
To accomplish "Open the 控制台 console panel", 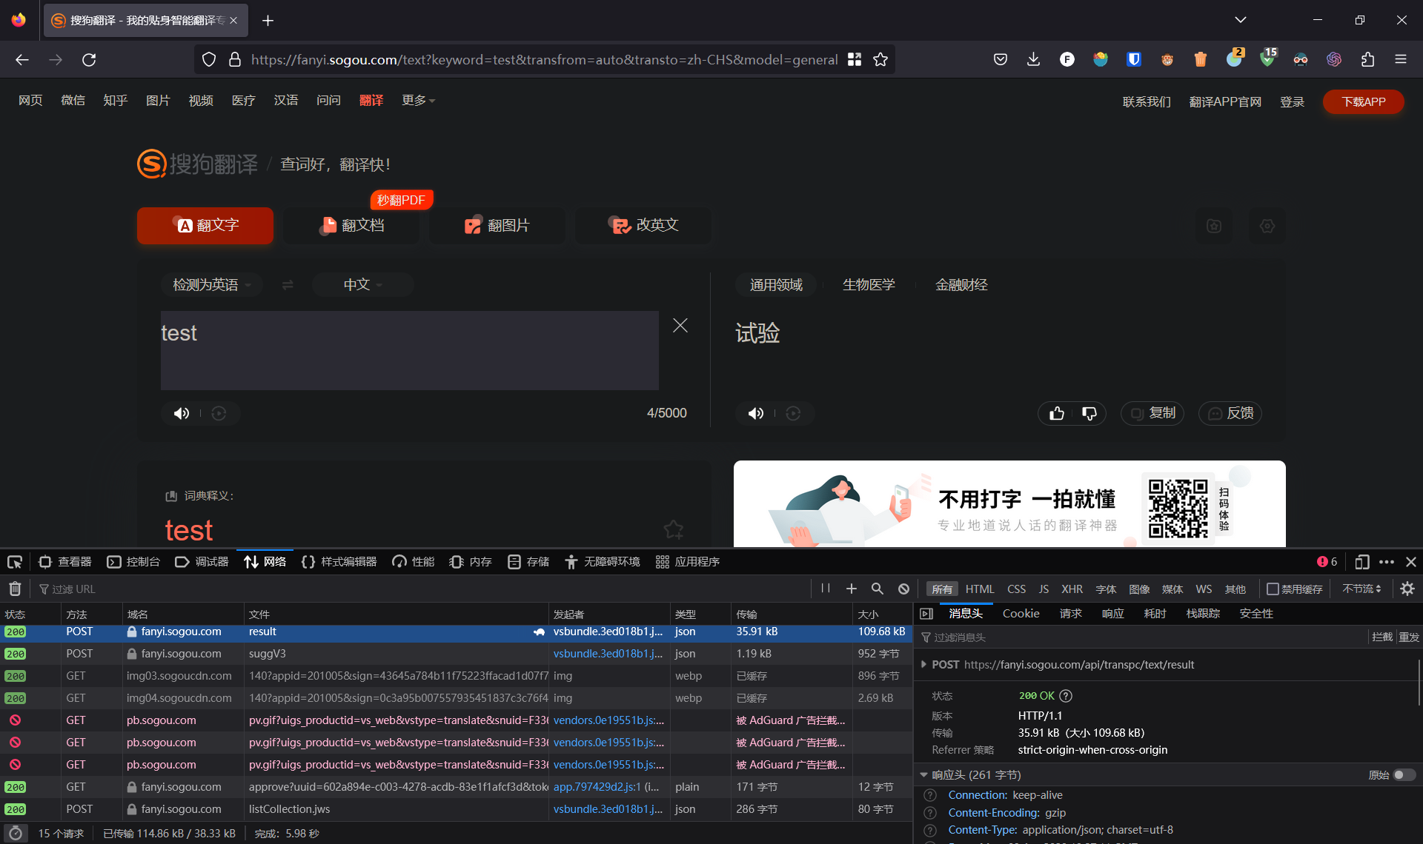I will click(133, 562).
